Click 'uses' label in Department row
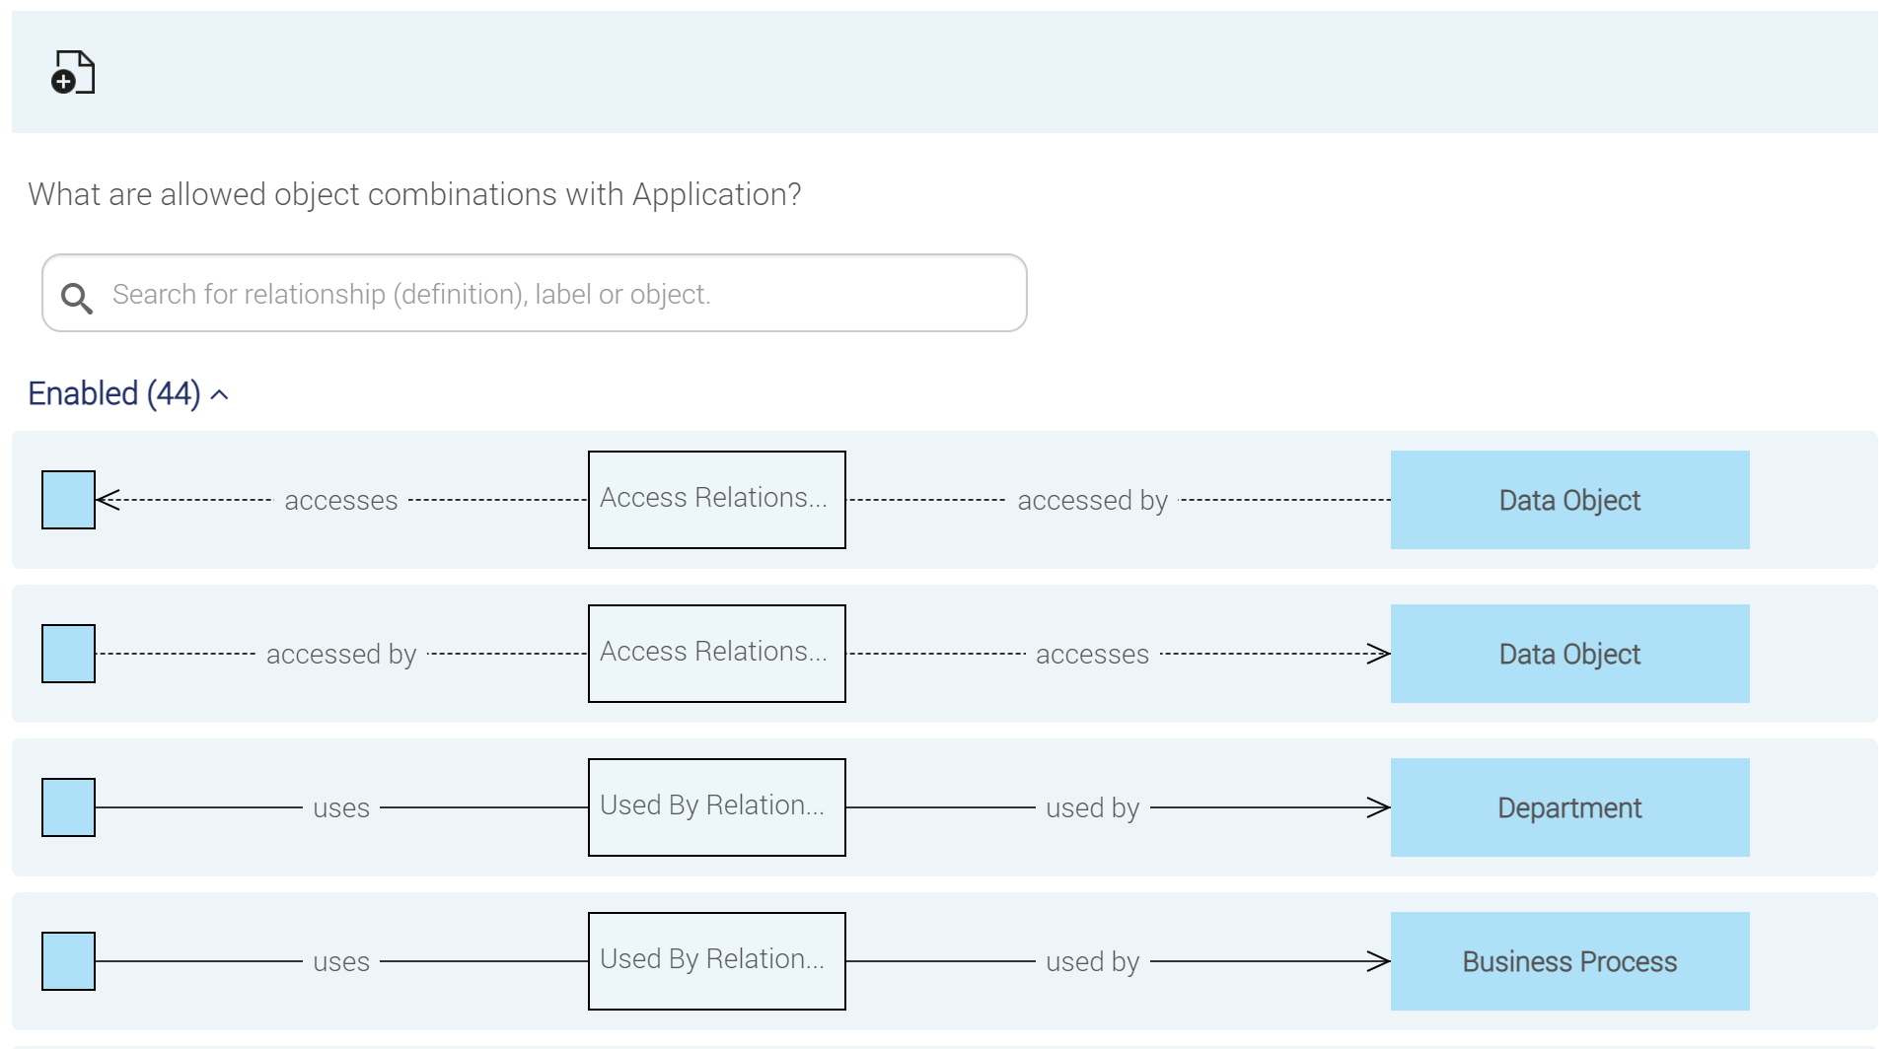1891x1049 pixels. click(341, 808)
